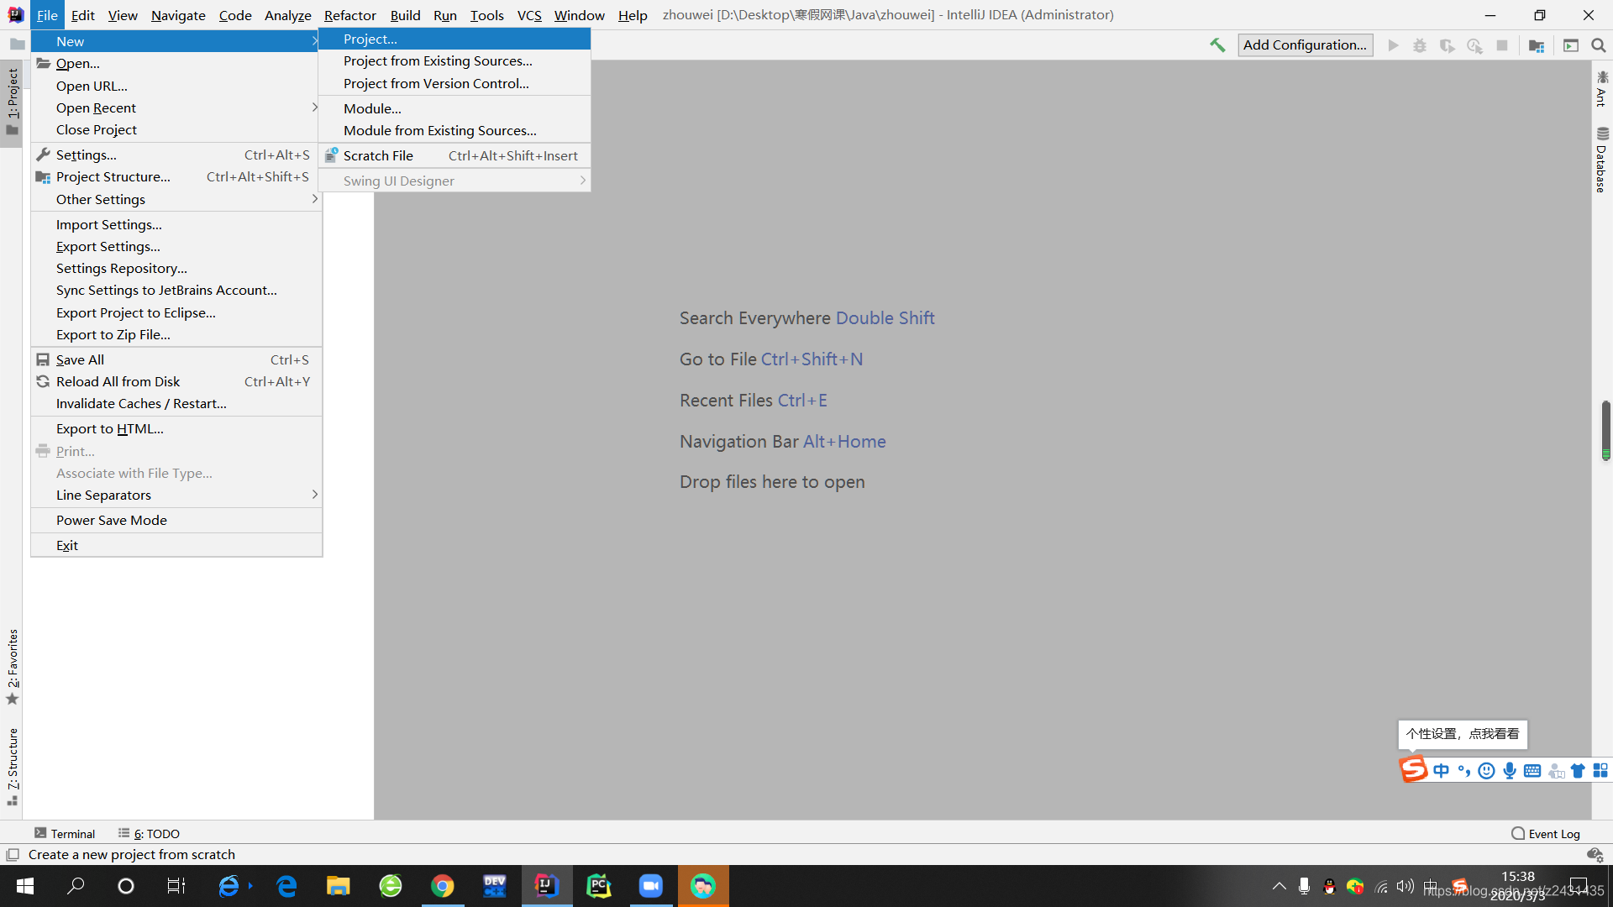Select Scratch File menu item

point(454,155)
